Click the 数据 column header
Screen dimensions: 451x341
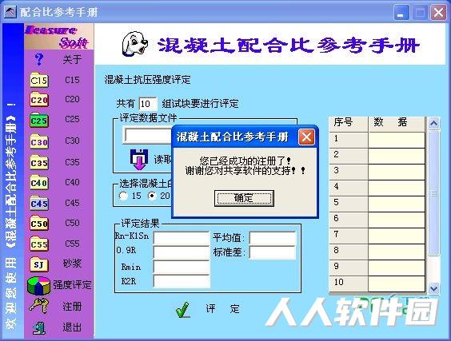(x=397, y=124)
